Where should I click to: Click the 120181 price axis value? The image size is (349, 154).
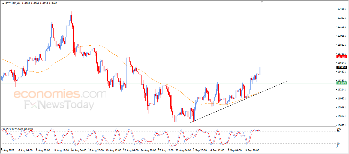[342, 36]
